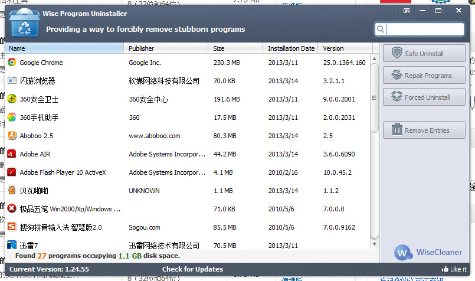Click the 迅雷7 blue icon
The image size is (475, 281).
(x=12, y=245)
